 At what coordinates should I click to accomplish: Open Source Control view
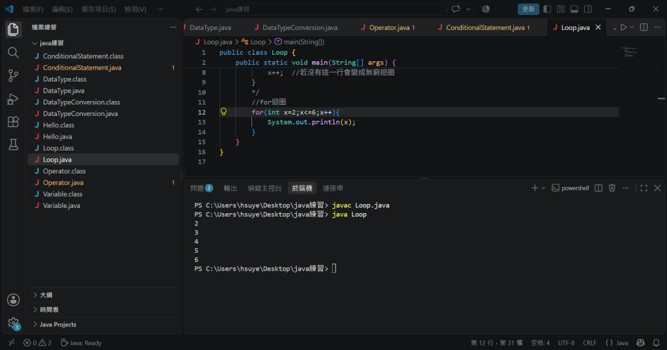coord(13,76)
